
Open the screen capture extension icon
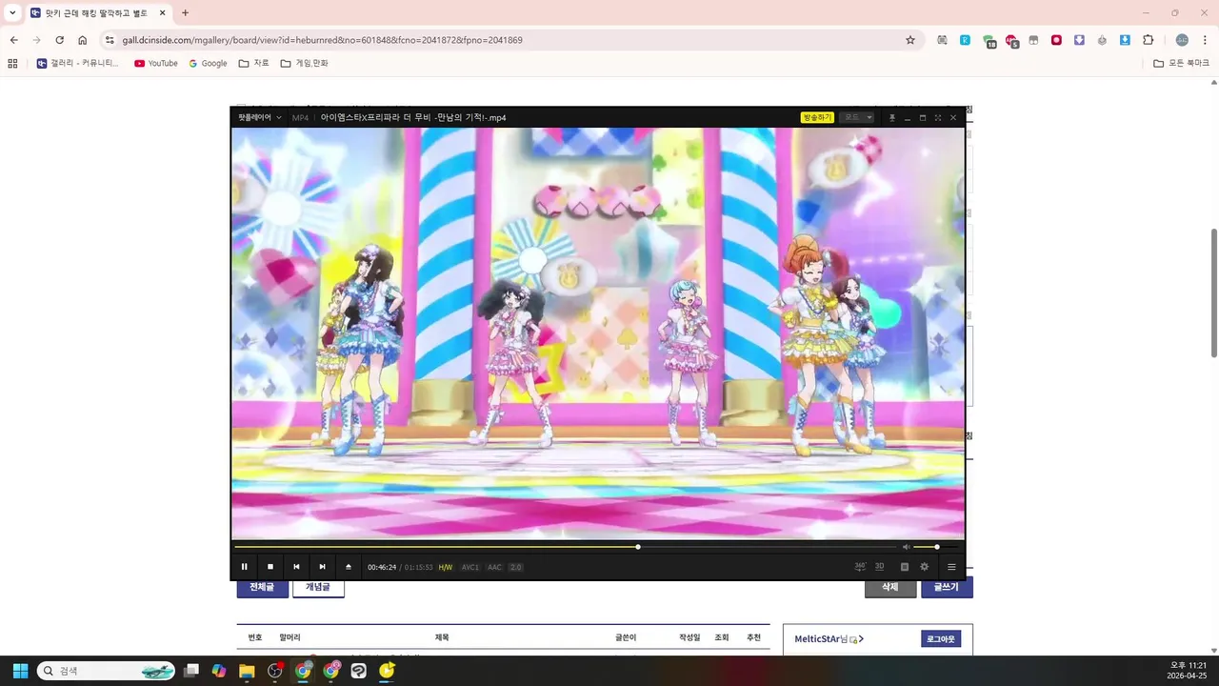[942, 40]
